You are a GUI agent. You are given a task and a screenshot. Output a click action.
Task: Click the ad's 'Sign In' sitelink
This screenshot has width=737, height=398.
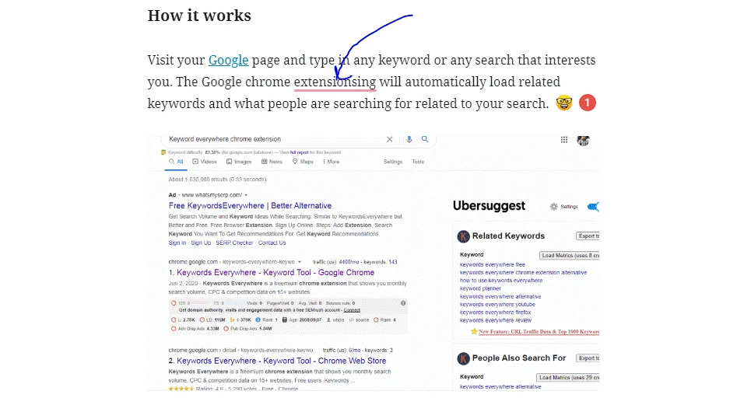click(177, 243)
